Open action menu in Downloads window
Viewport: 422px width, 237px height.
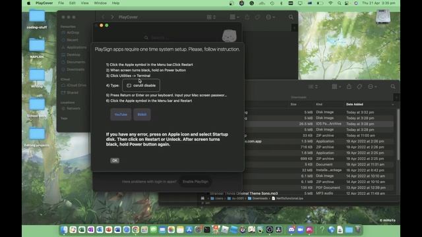coord(372,86)
